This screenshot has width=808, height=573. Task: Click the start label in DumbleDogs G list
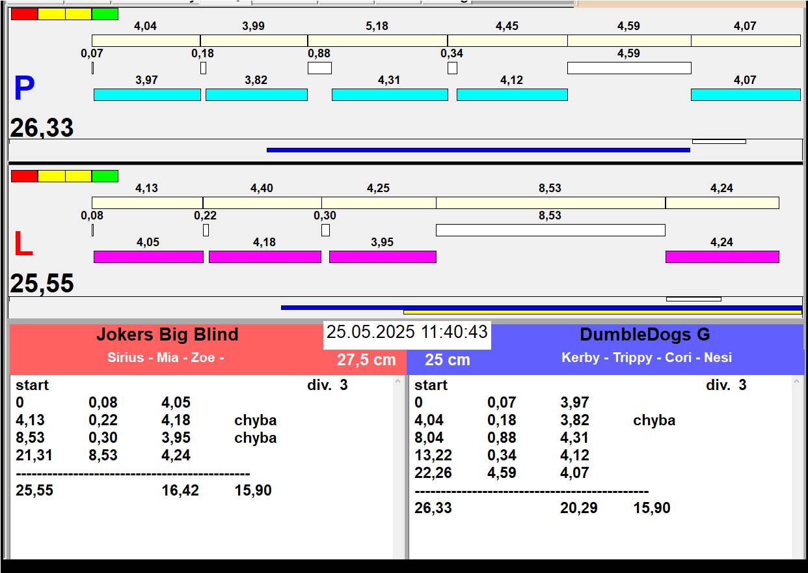431,385
